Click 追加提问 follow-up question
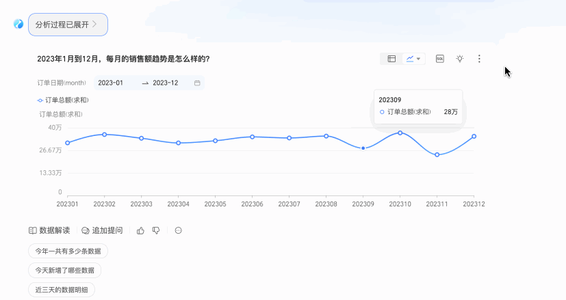The width and height of the screenshot is (566, 300). 102,230
